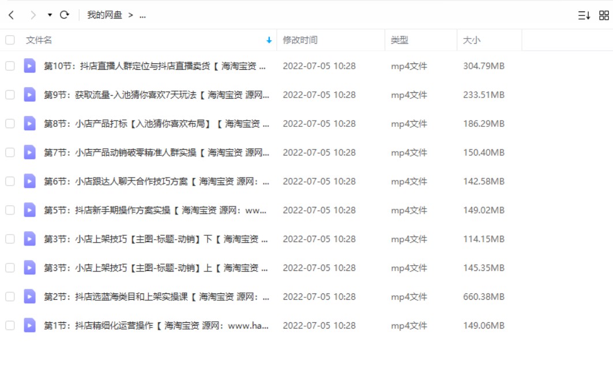Viewport: 613px width, 377px height.
Task: Sort by 修改时间 column
Action: click(x=300, y=40)
